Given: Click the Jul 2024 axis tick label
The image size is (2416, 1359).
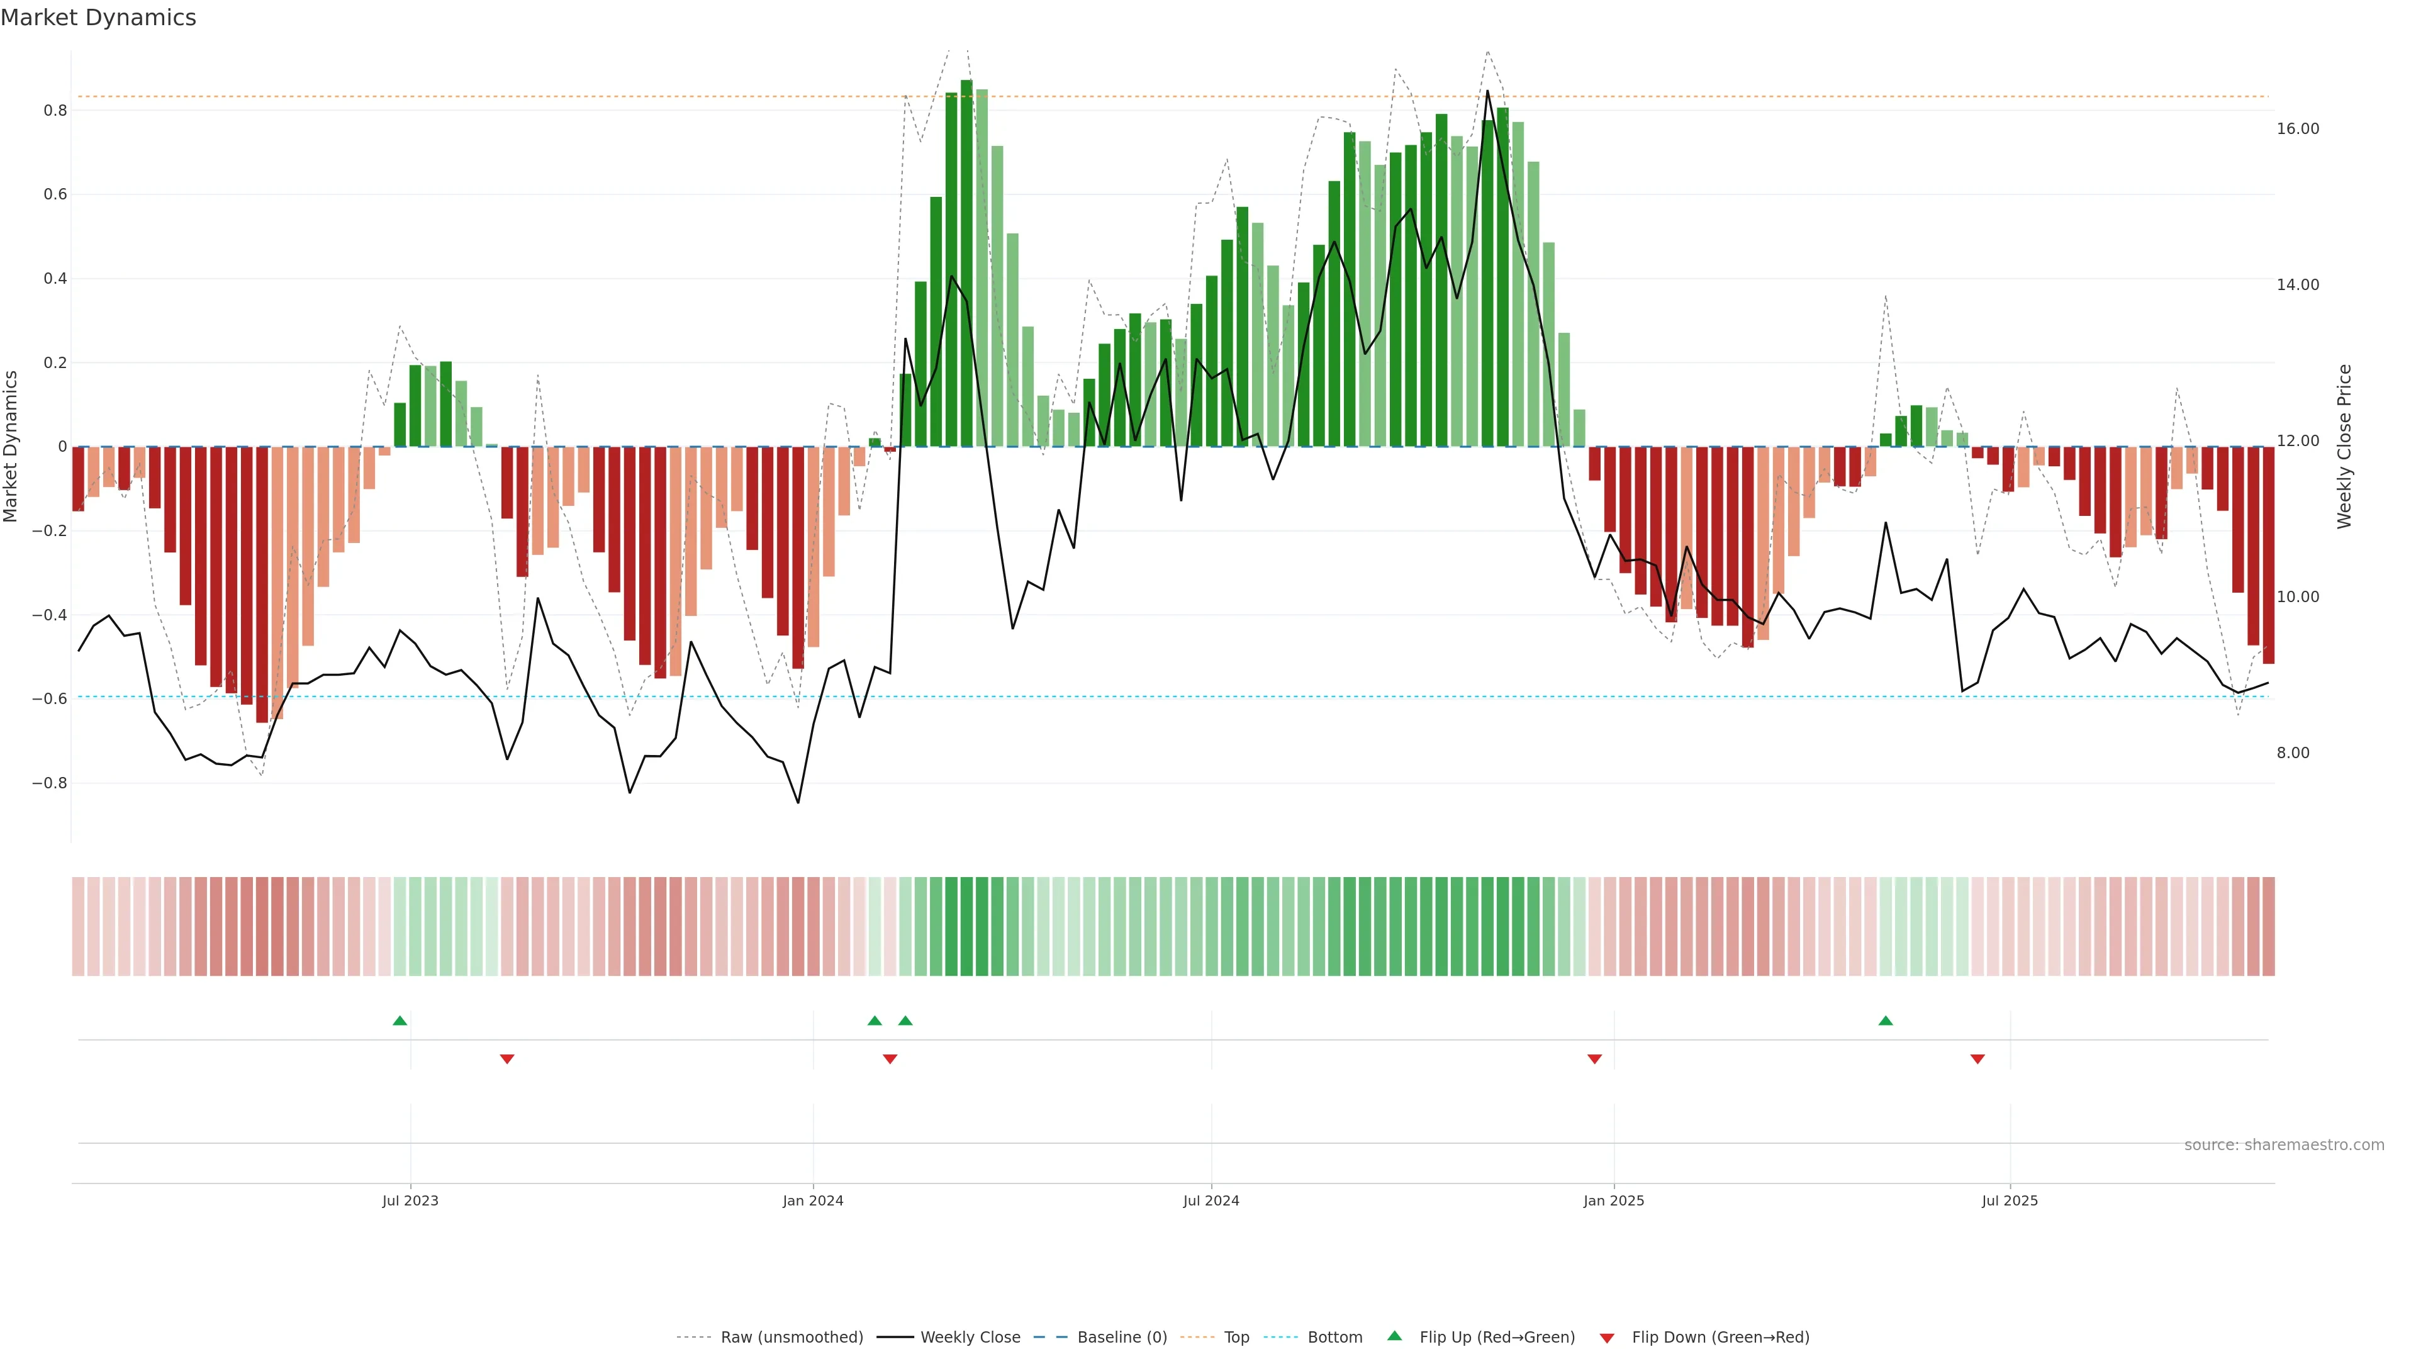Looking at the screenshot, I should tap(1211, 1200).
